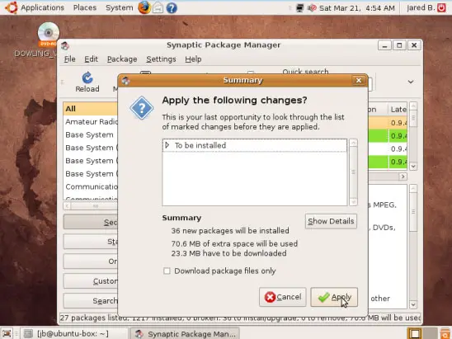
Task: Open the Settings menu in Synaptic
Action: click(161, 59)
